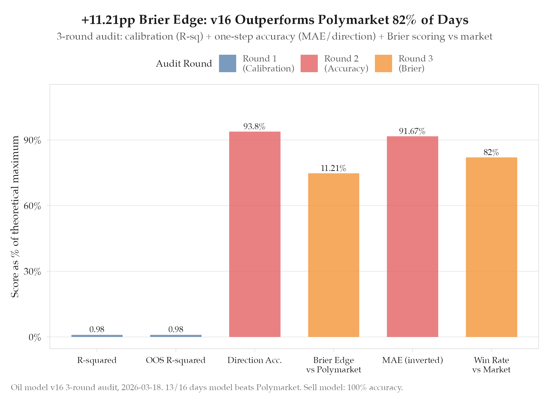Click the "OOS R-squared" x-axis label
This screenshot has width=554, height=400.
click(176, 360)
